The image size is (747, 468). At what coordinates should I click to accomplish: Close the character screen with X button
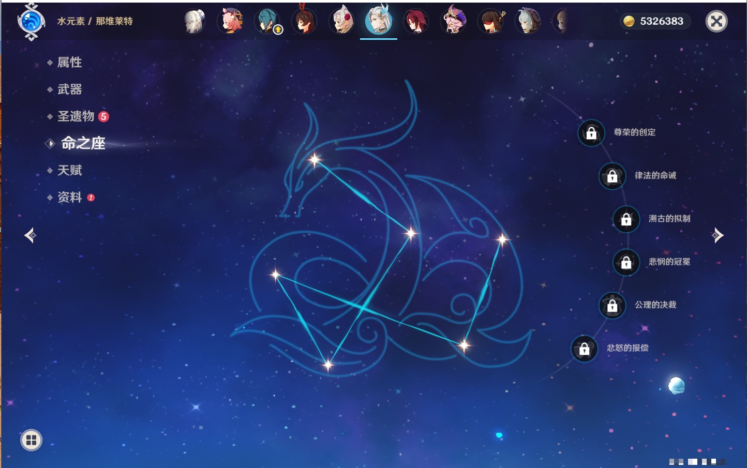pyautogui.click(x=717, y=21)
